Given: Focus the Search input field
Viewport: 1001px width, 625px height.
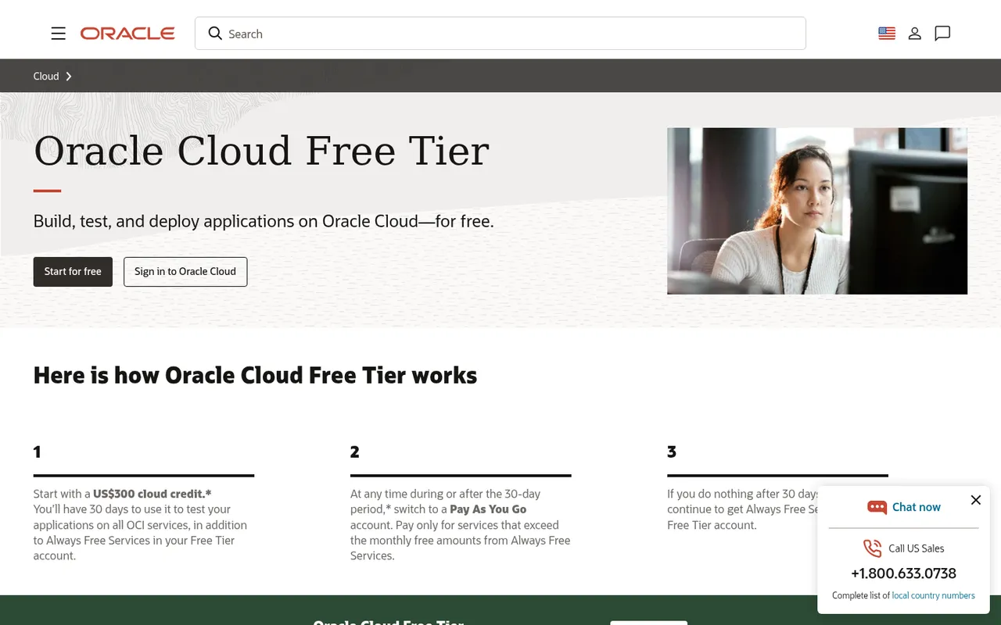Looking at the screenshot, I should 500,34.
